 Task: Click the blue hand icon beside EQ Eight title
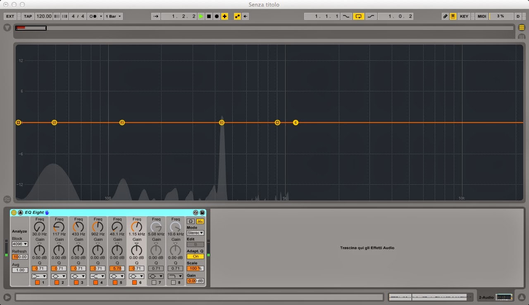(x=47, y=212)
